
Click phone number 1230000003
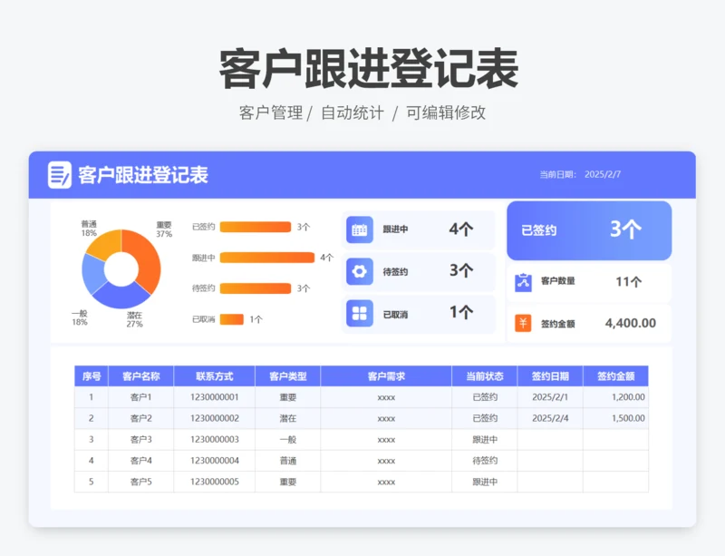215,439
